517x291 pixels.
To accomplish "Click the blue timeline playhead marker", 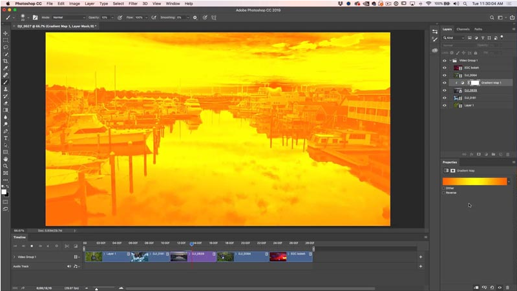I will click(x=192, y=244).
